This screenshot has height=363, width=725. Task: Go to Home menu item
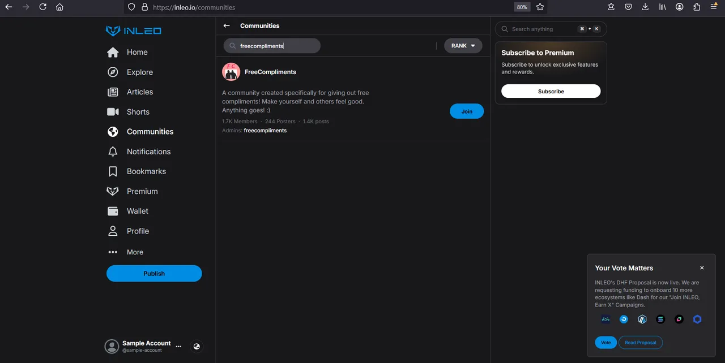(x=137, y=52)
